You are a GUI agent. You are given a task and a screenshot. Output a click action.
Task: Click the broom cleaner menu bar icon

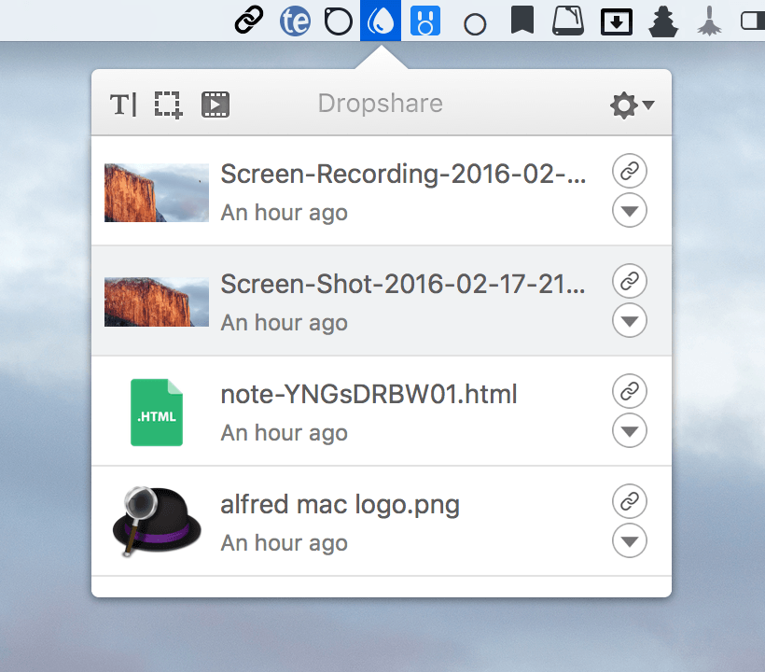[x=709, y=21]
